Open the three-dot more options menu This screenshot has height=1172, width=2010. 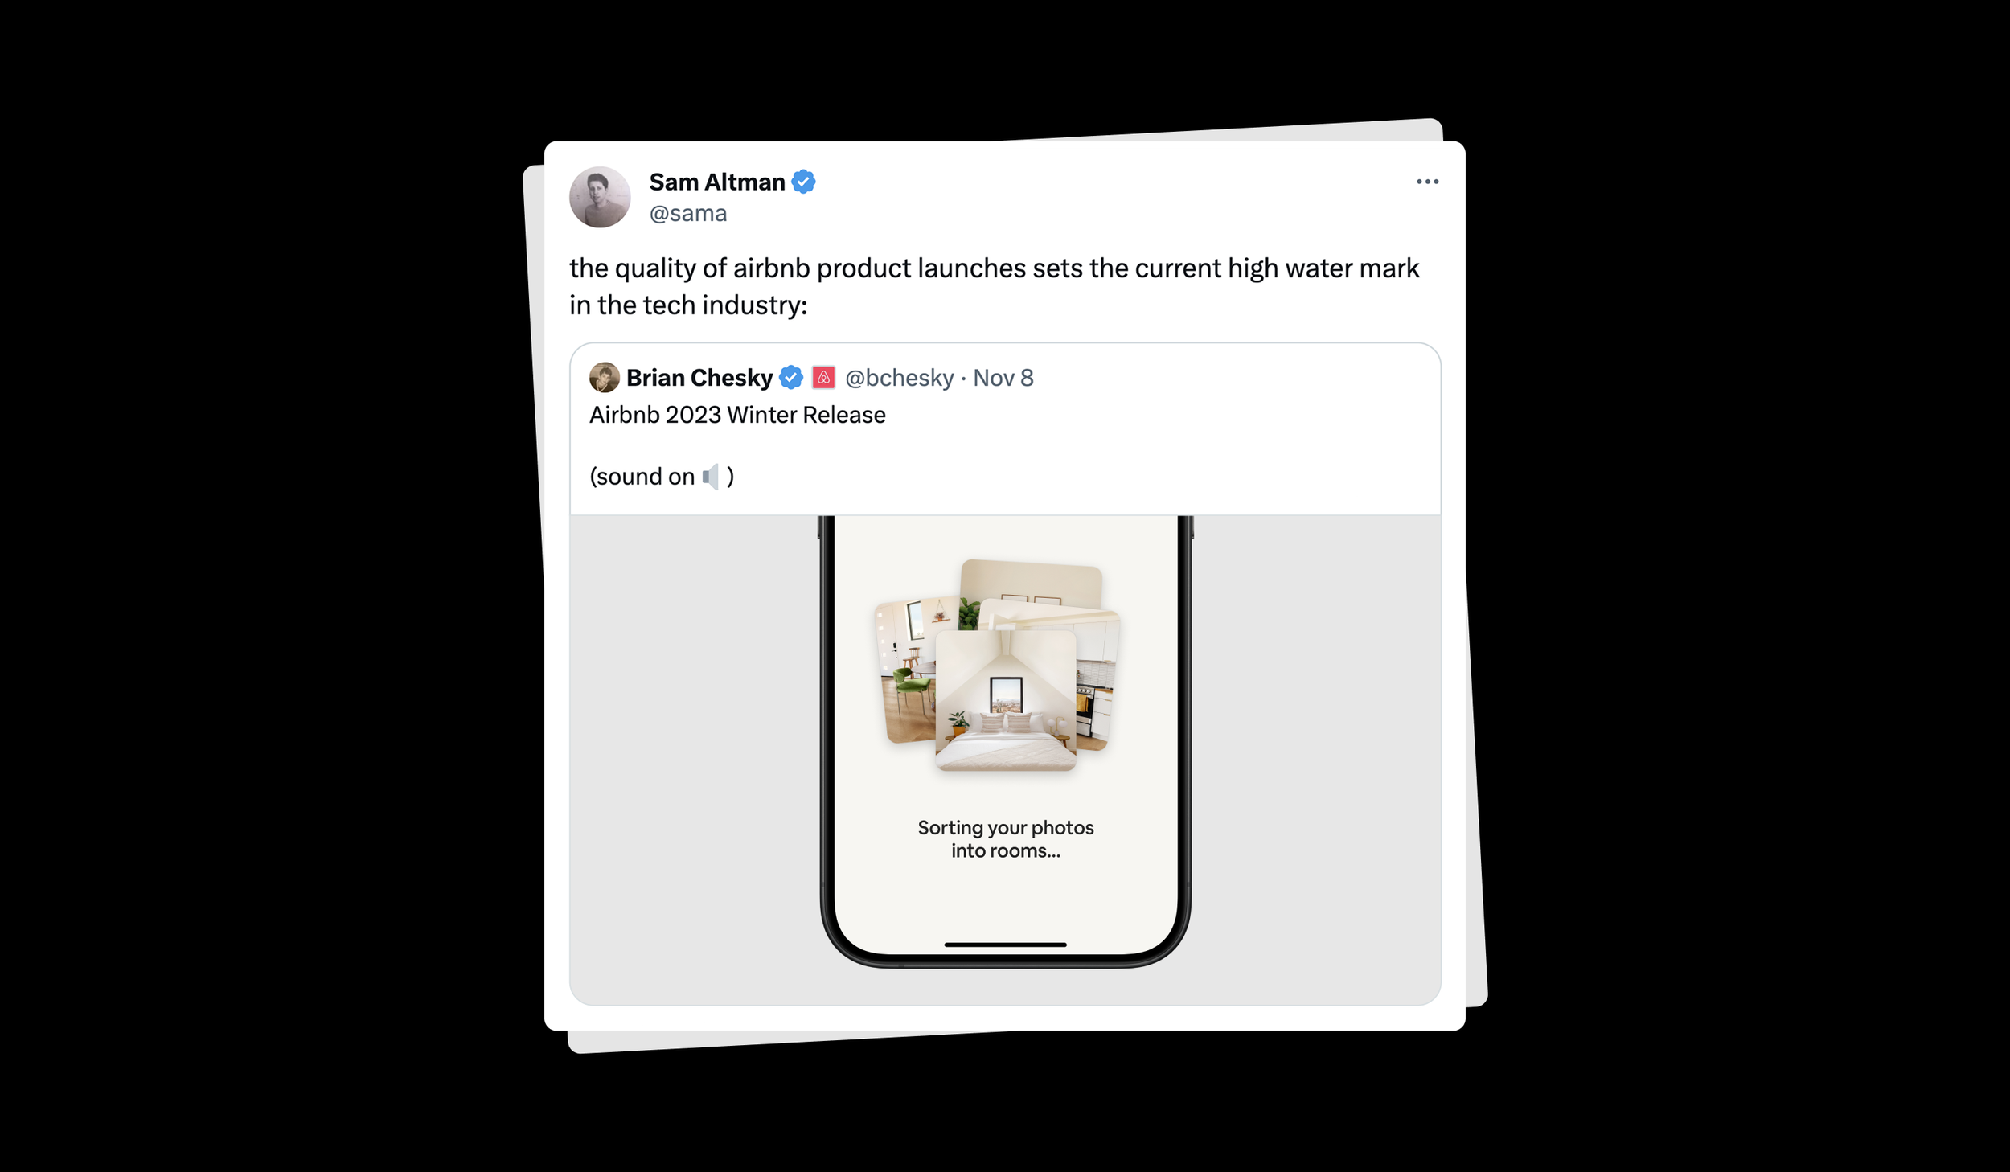[1427, 182]
